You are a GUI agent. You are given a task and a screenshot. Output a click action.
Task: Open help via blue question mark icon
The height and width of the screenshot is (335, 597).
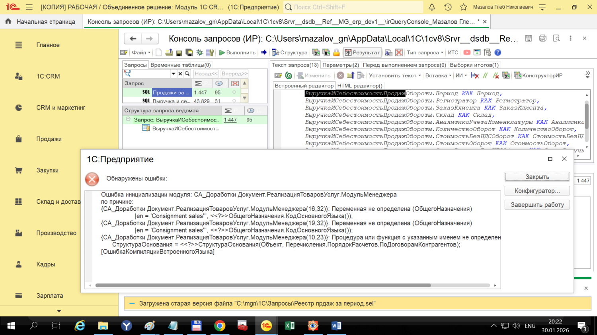(x=497, y=52)
